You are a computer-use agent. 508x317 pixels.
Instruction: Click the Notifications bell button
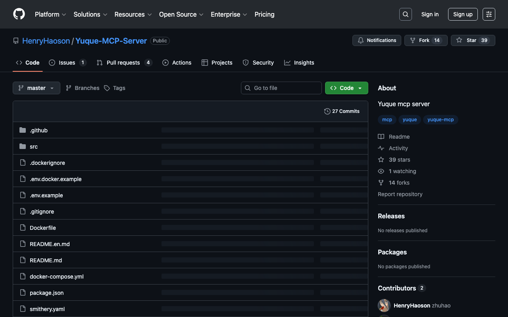(377, 40)
